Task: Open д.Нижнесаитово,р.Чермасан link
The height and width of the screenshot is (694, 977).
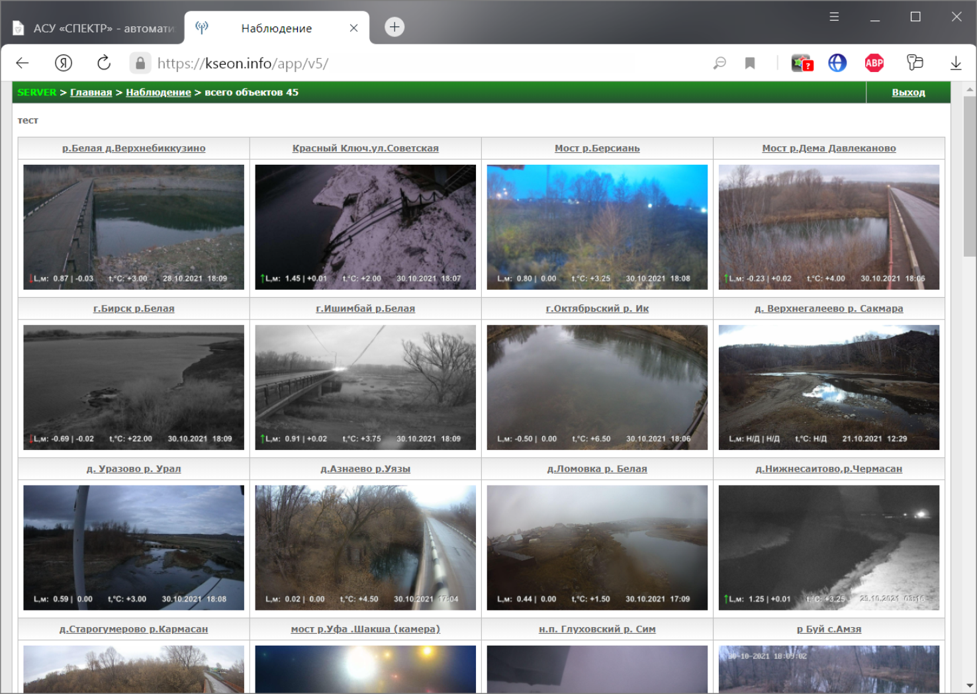Action: [x=829, y=468]
